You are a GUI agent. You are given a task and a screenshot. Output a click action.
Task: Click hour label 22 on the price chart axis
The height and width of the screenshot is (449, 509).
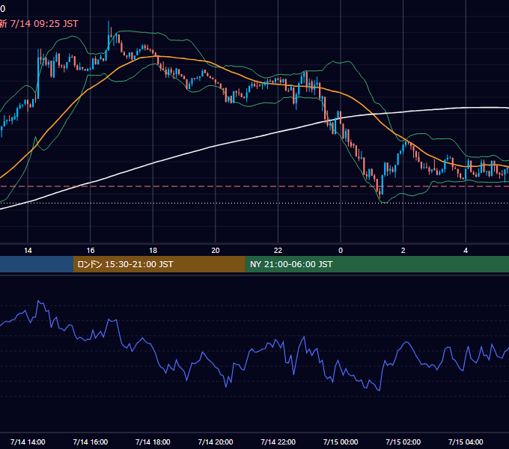[x=278, y=251]
